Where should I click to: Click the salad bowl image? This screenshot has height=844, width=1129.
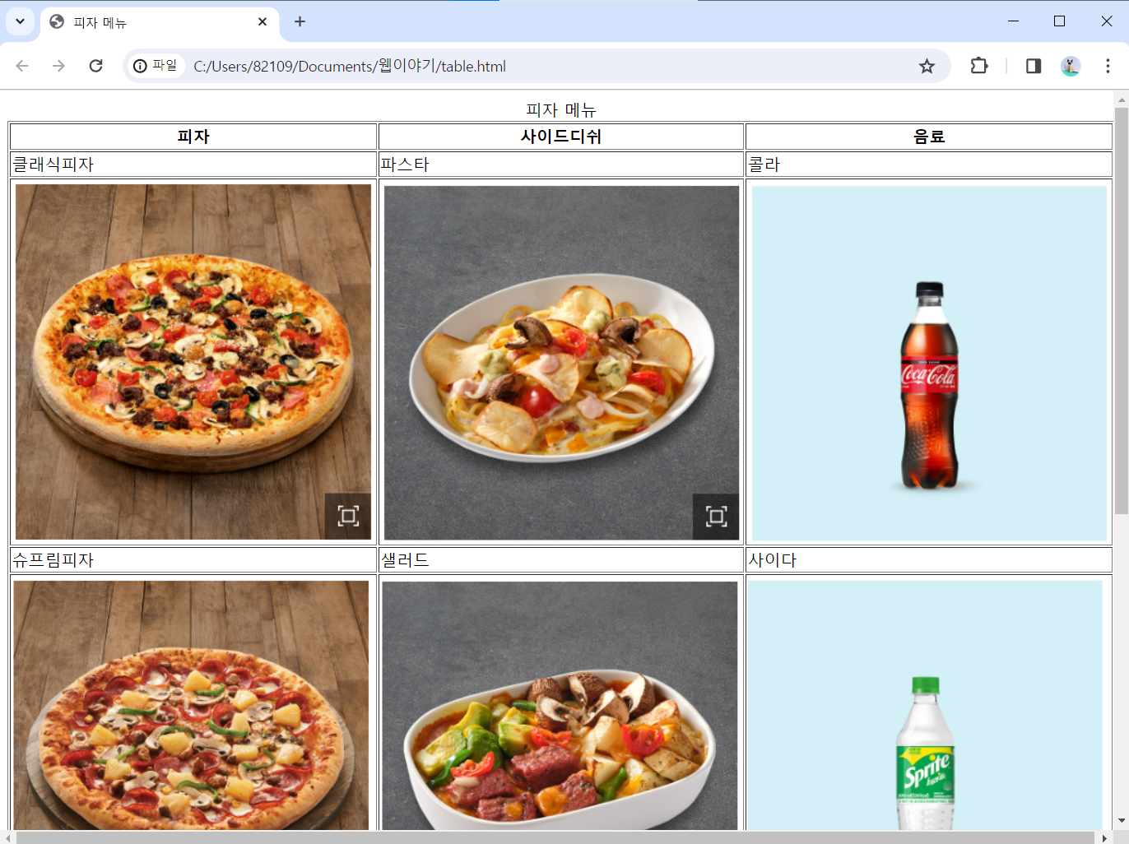click(560, 706)
